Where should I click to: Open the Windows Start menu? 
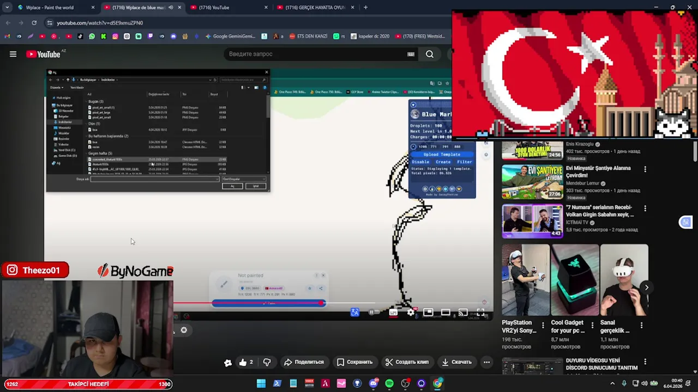coord(261,384)
